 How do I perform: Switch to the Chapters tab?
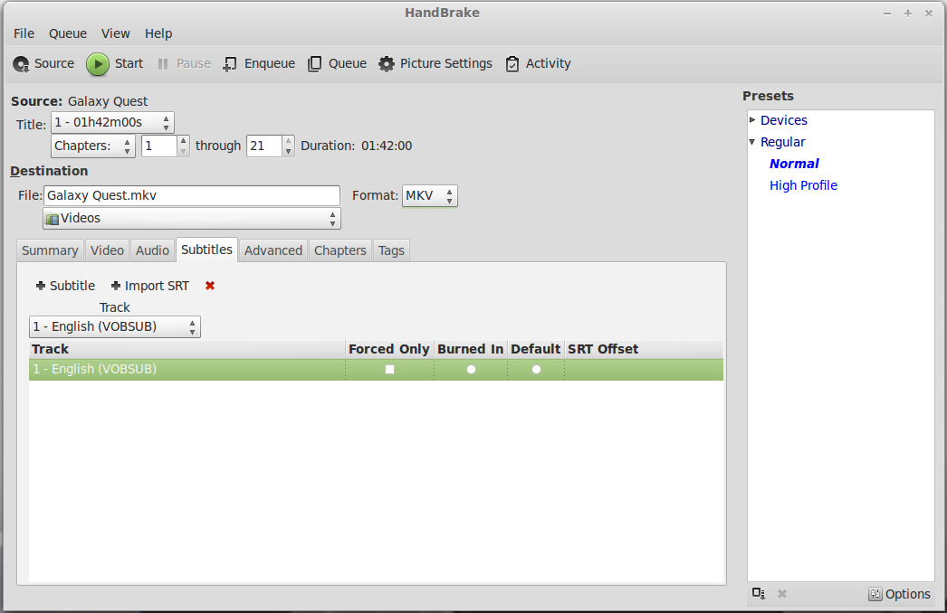[340, 250]
